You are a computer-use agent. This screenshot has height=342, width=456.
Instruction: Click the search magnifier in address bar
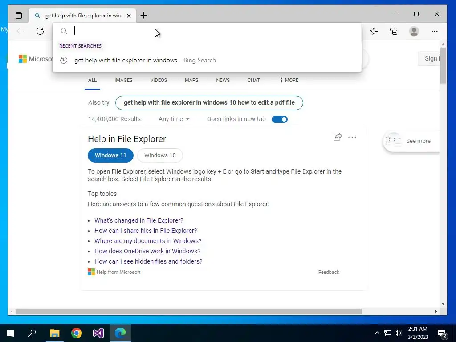64,31
